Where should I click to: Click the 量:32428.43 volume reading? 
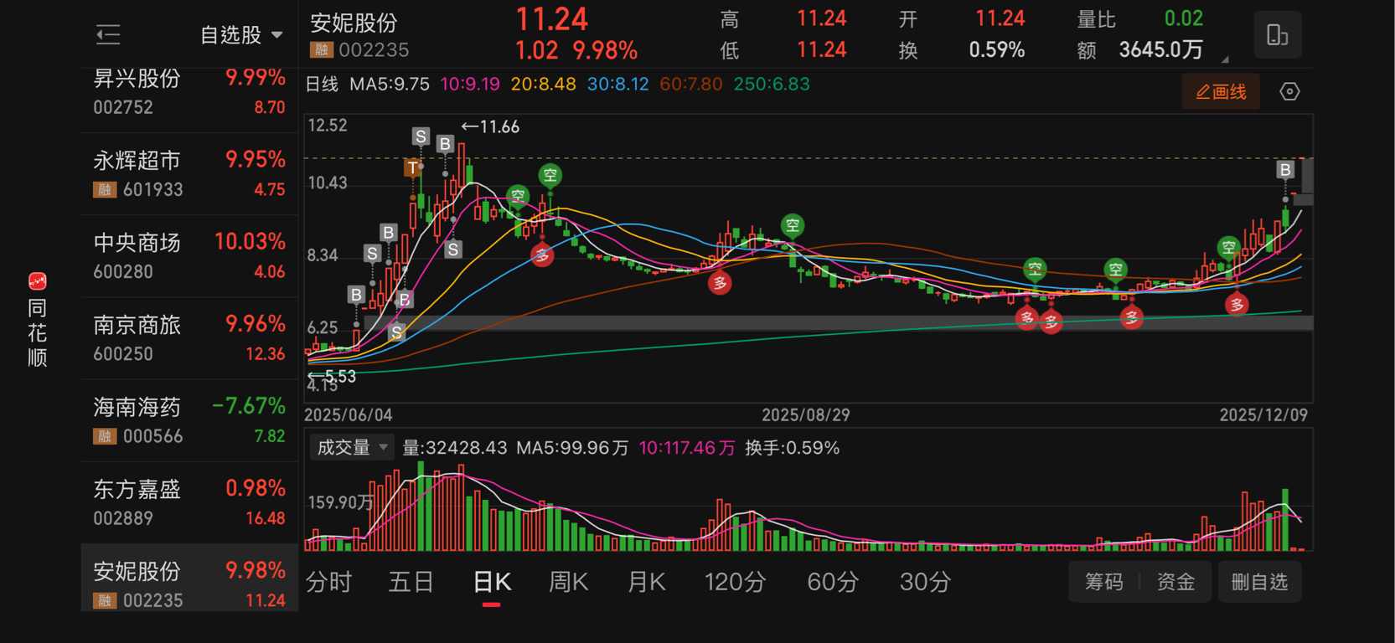(x=455, y=448)
